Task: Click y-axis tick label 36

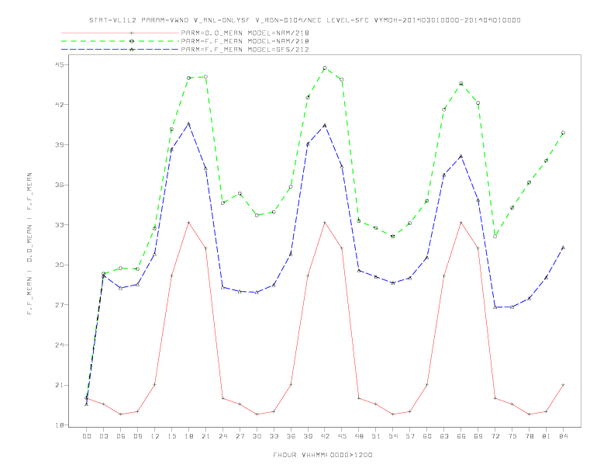Action: click(59, 185)
